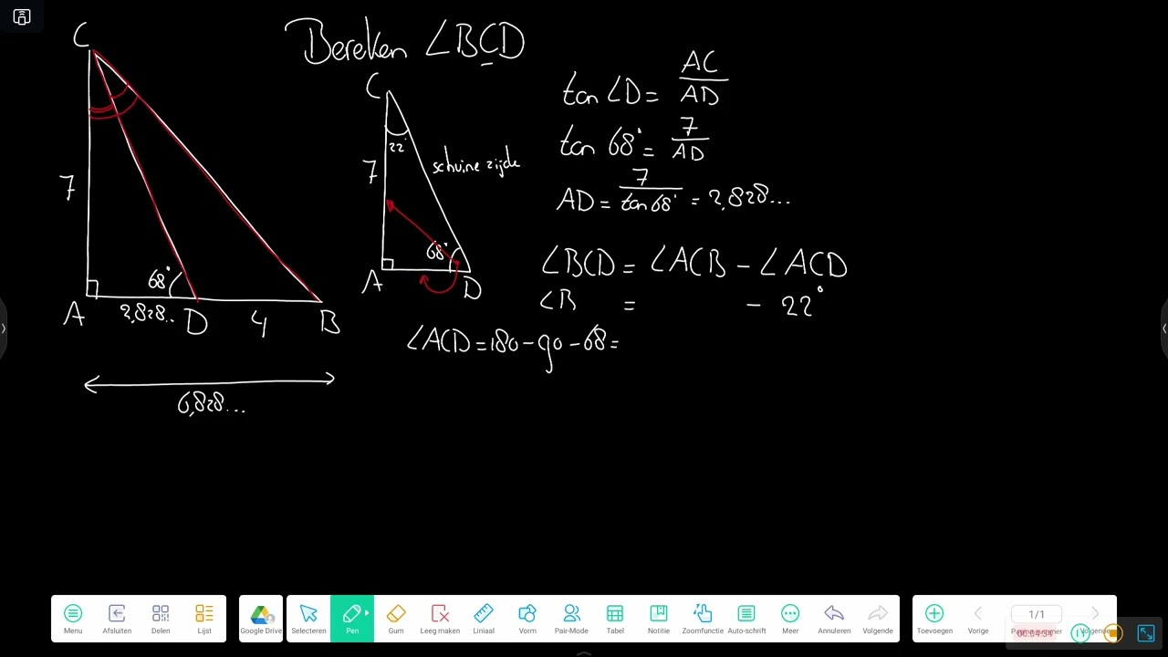Redo with the Volgende arrow beside Annuleren
1168x657 pixels.
(878, 619)
